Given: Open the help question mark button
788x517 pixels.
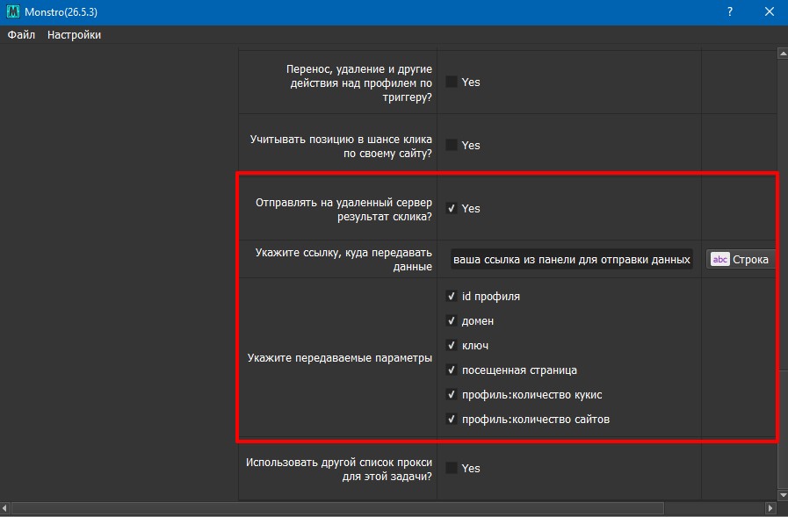Looking at the screenshot, I should click(x=730, y=12).
